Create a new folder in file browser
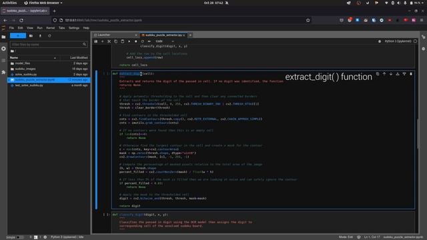Image resolution: width=427 pixels, height=240 pixels. click(31, 35)
